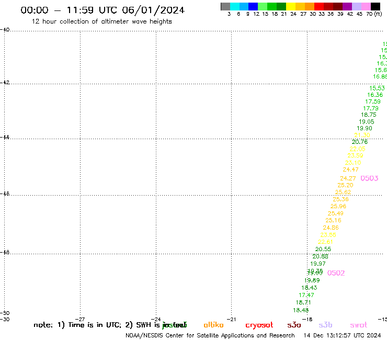Screen dimensions: 387x340
Task: Click the wave height value 23.55
Action: click(328, 235)
